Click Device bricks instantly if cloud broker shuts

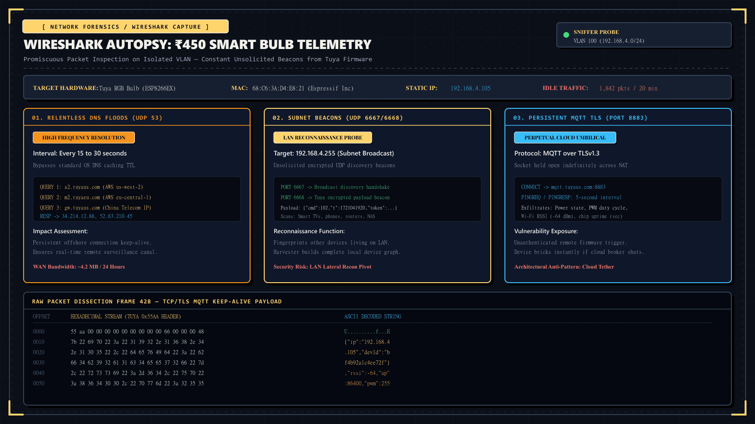[579, 252]
